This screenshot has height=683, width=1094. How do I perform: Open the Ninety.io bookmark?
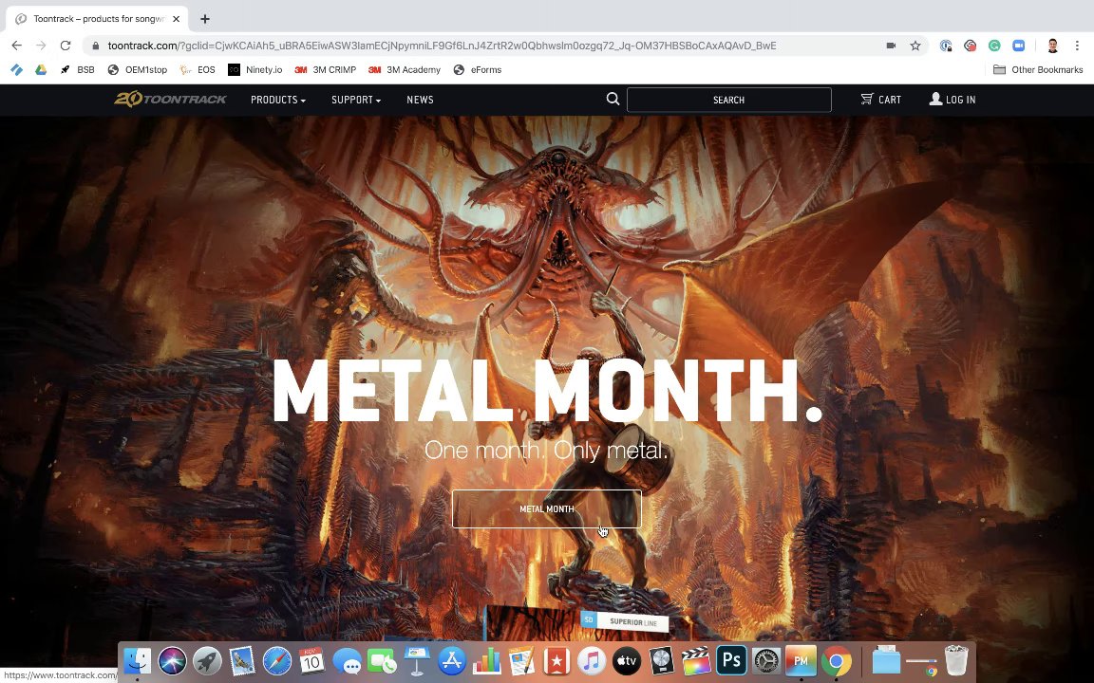(x=255, y=69)
